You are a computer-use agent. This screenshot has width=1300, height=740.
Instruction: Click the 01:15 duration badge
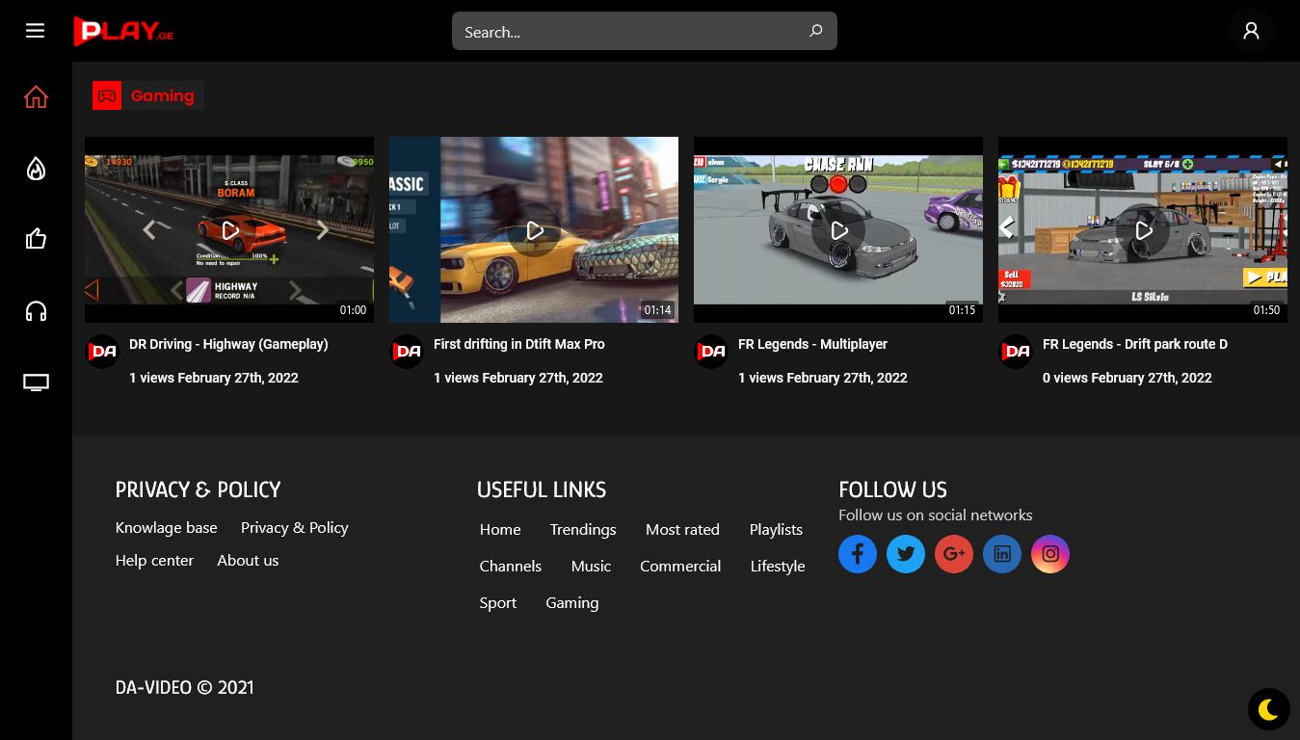962,310
